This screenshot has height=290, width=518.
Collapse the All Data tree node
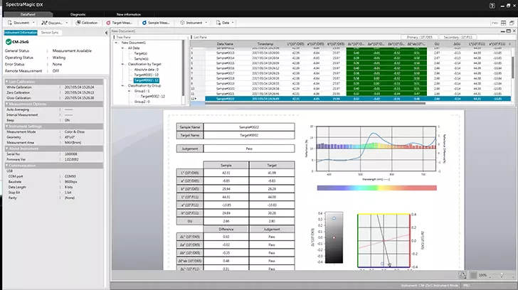click(x=123, y=48)
